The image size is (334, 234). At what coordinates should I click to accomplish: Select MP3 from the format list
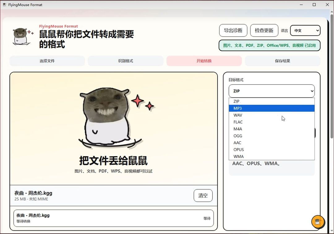click(272, 108)
